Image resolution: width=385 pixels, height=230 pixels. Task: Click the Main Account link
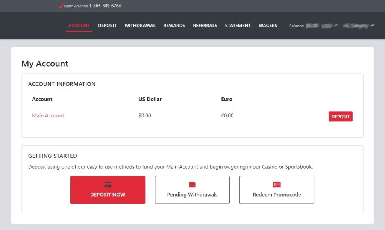48,115
